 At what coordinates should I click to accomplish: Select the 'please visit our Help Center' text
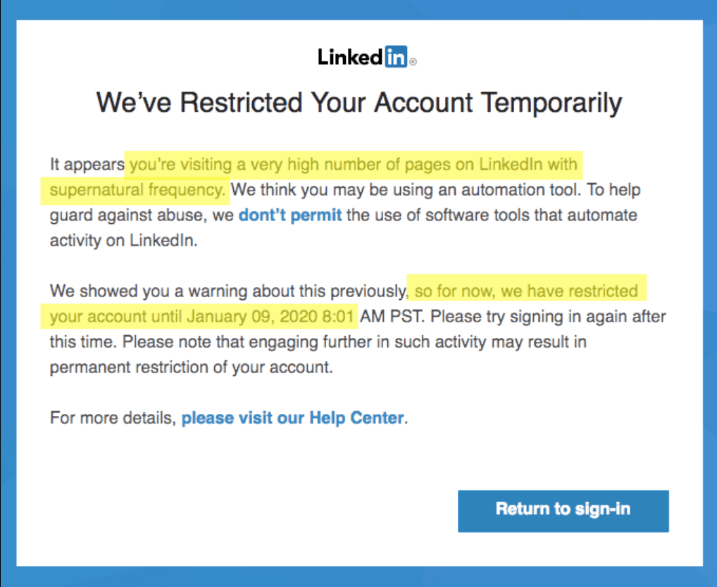coord(292,417)
